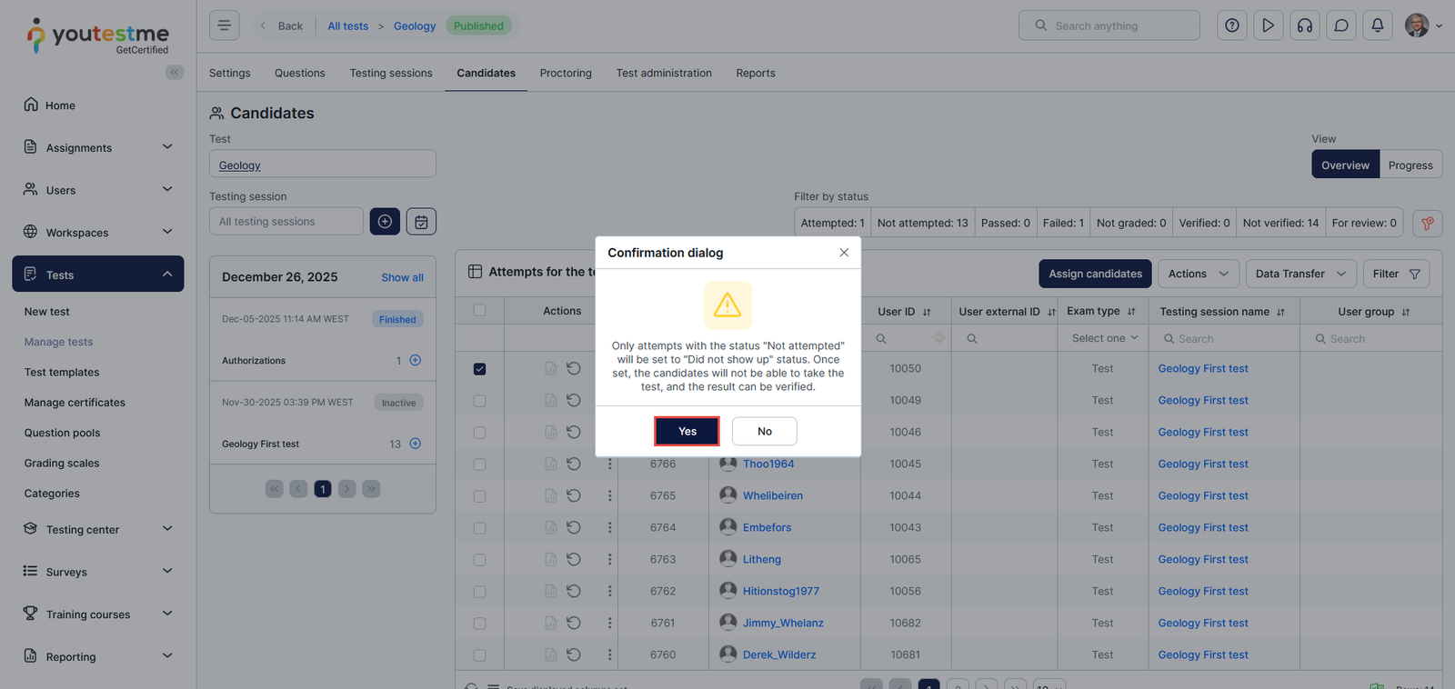Uncheck the checkbox for user ID 10050
This screenshot has width=1455, height=689.
[479, 369]
